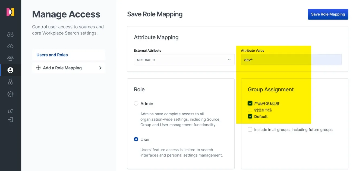Open the External Attribute username dropdown
This screenshot has height=171, width=353.
coord(184,60)
